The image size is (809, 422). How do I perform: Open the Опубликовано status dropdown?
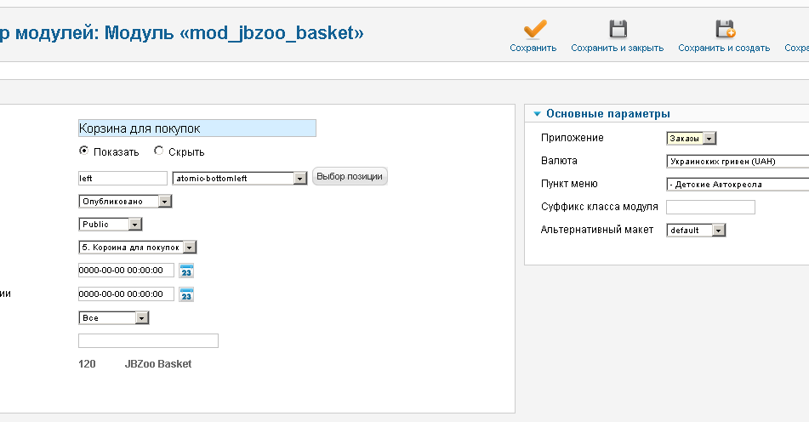click(164, 202)
